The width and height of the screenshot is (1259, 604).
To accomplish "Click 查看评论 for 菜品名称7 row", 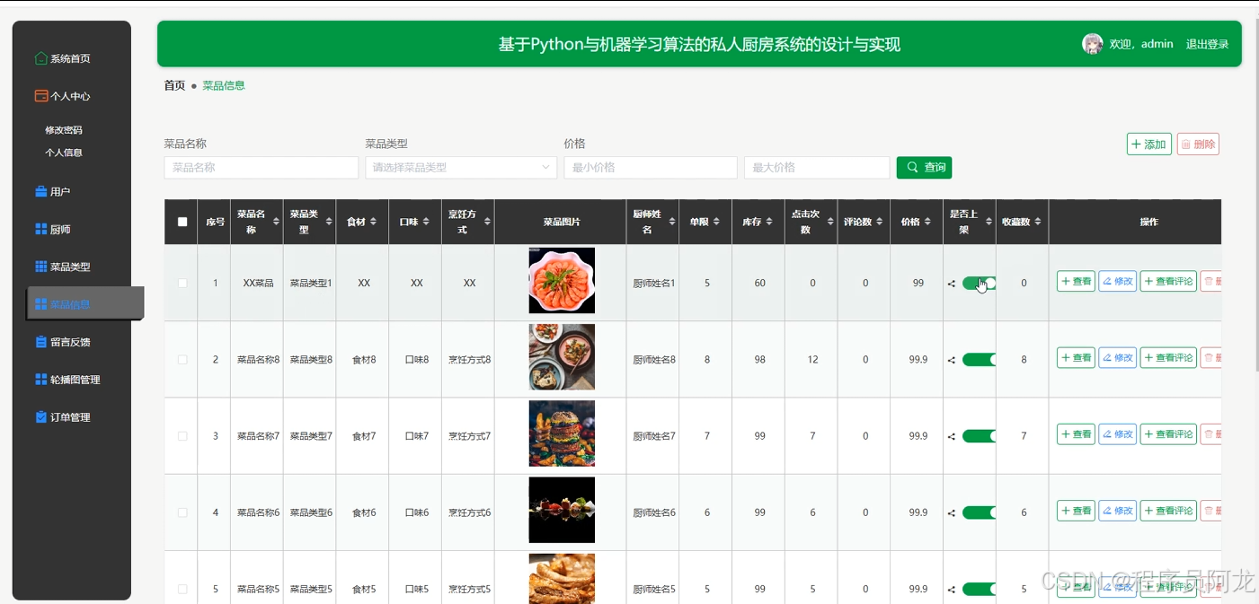I will (1168, 434).
